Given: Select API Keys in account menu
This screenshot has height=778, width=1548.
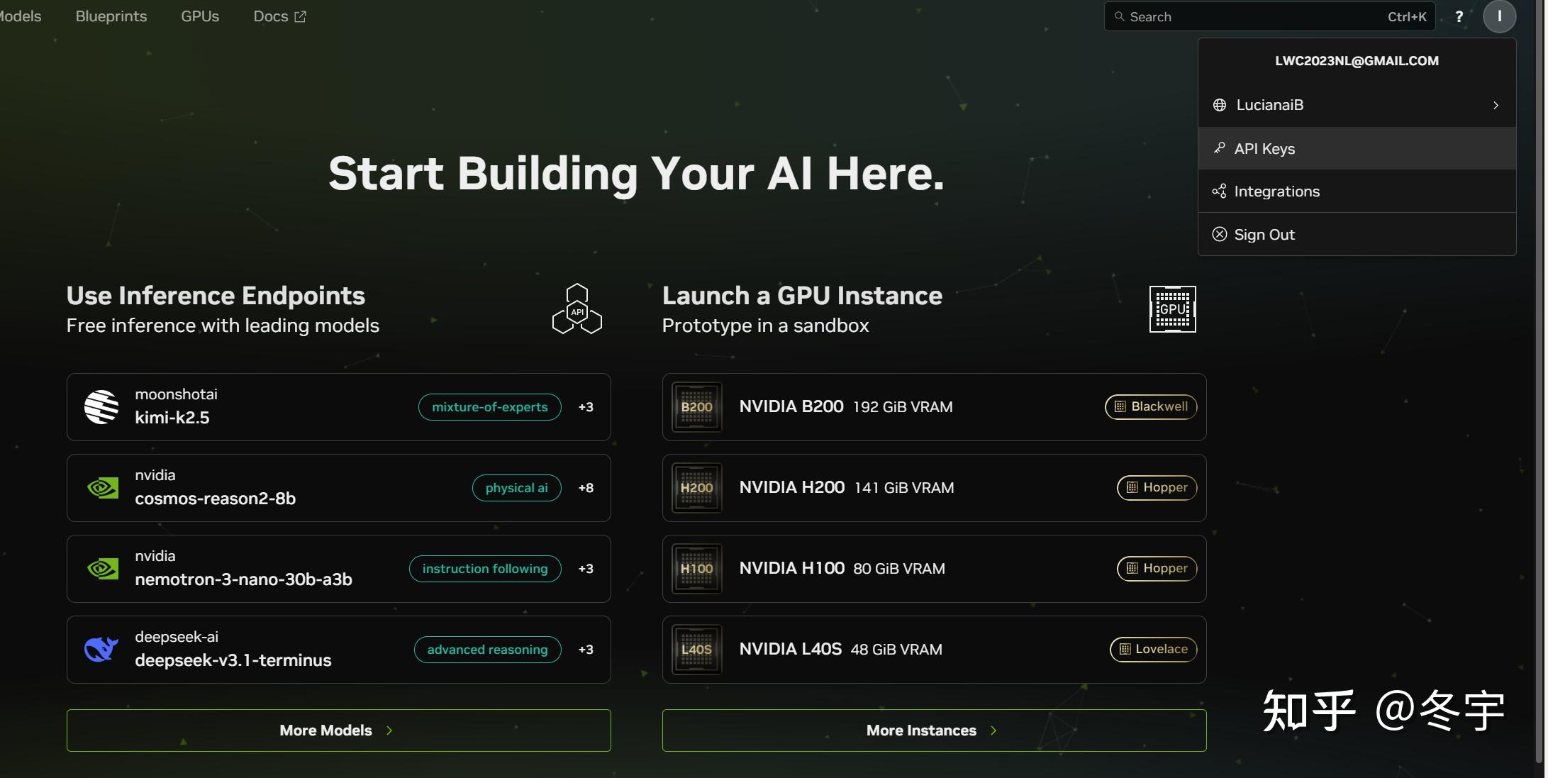Looking at the screenshot, I should pos(1264,149).
